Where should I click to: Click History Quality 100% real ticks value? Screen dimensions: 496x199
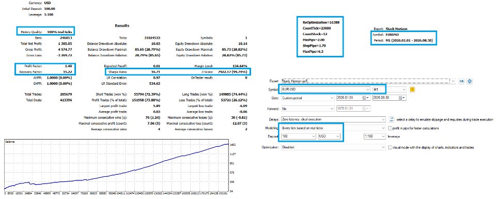pyautogui.click(x=60, y=32)
